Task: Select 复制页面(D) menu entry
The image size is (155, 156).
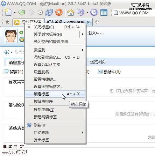Action: click(55, 110)
